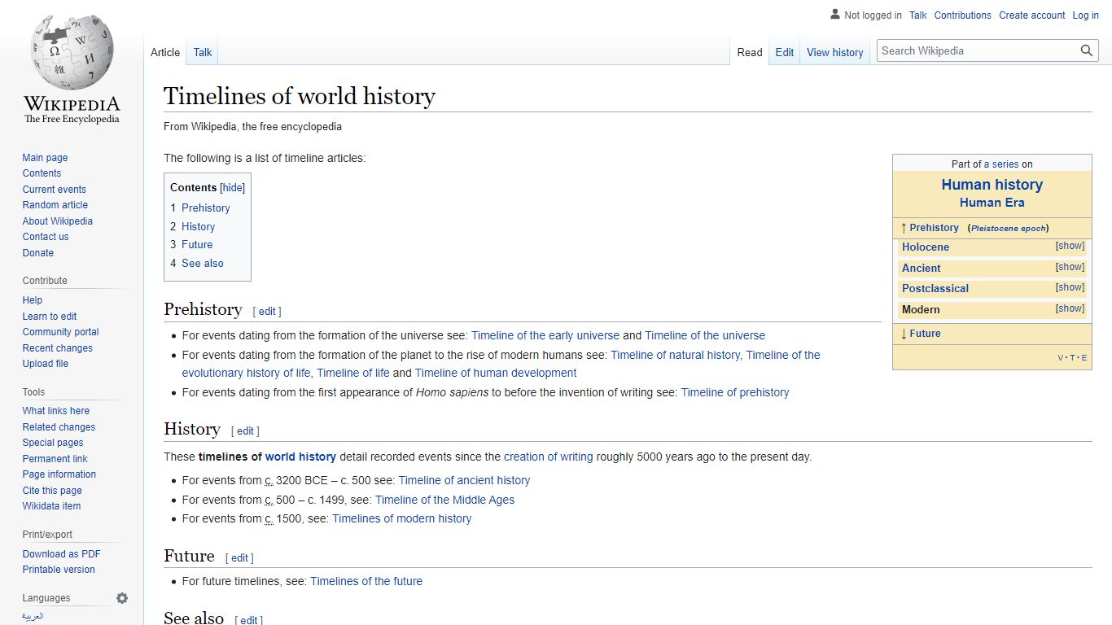This screenshot has width=1112, height=625.
Task: Open creation of writing link
Action: point(548,457)
